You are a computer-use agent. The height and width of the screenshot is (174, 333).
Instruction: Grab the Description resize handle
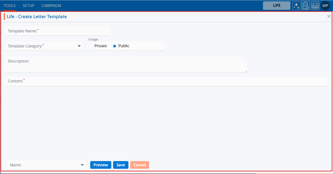(246, 71)
